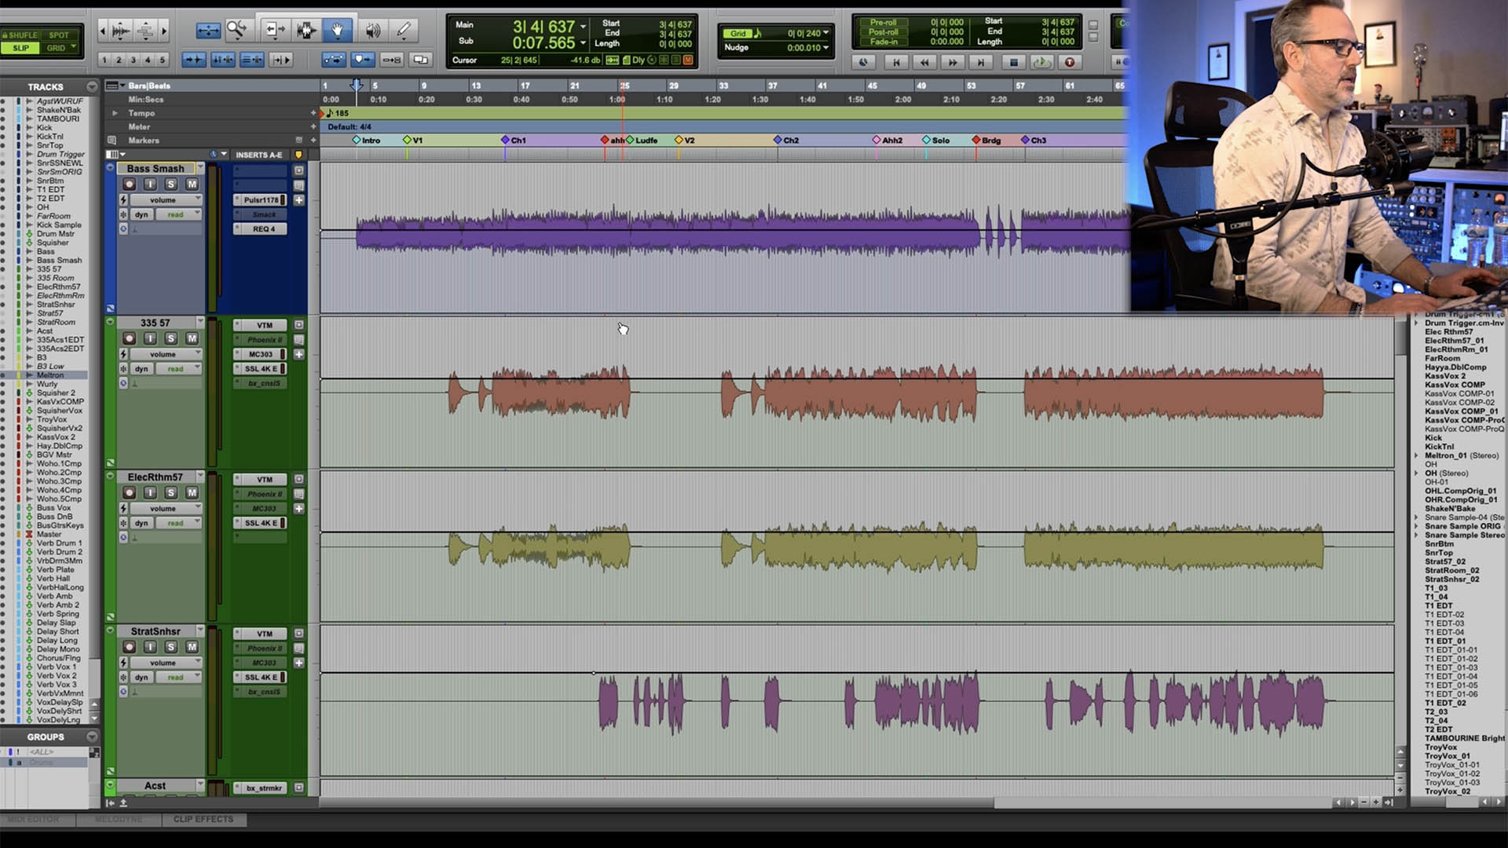Open Bass Smash automation mode read dropdown

[x=178, y=214]
